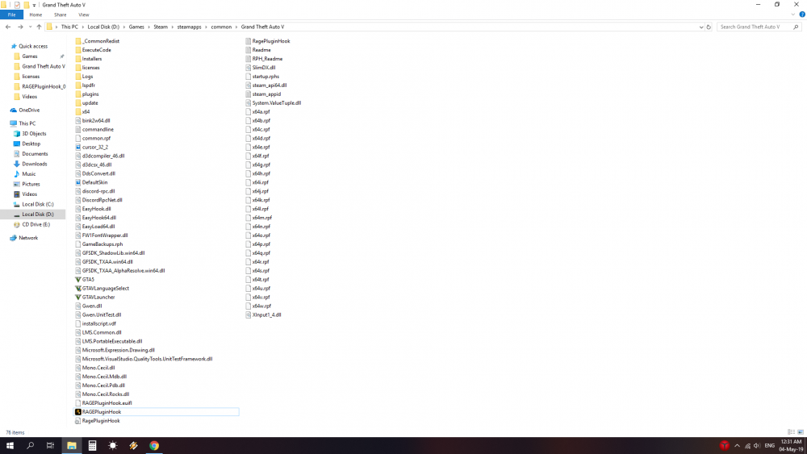Select GTAVLauncher application icon
Screen dimensions: 807x454
[x=78, y=298]
